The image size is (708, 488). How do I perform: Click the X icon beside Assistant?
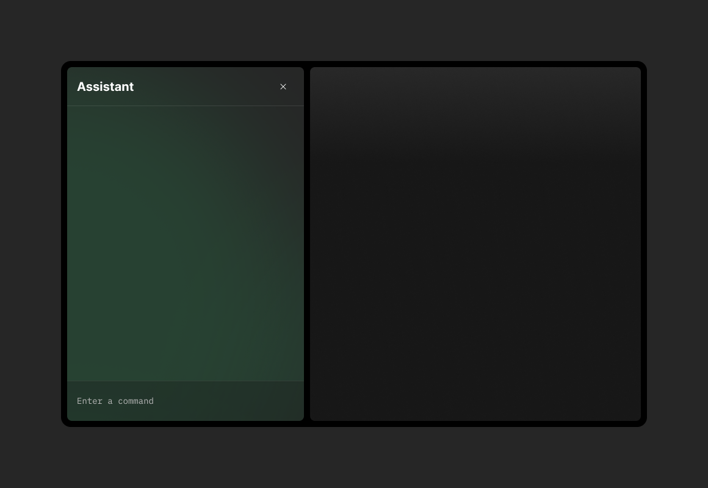click(283, 87)
